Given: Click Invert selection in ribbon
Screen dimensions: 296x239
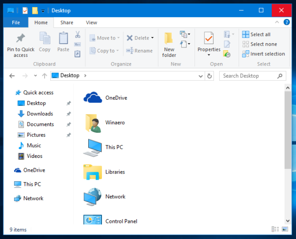Looking at the screenshot, I should (264, 54).
